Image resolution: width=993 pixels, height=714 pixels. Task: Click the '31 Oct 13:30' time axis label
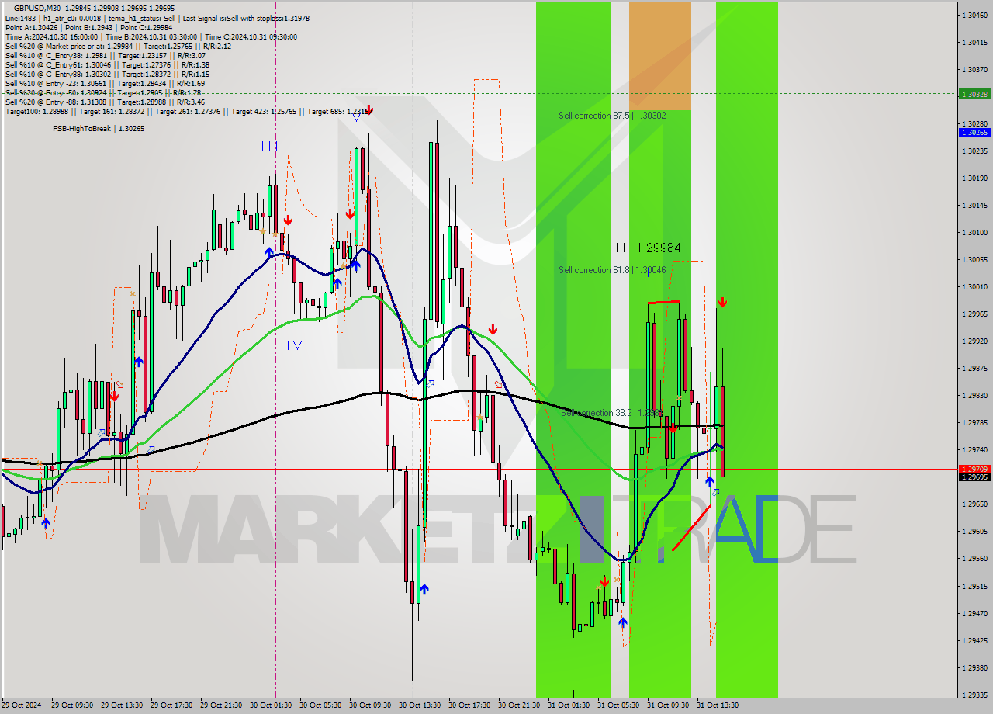tap(718, 705)
